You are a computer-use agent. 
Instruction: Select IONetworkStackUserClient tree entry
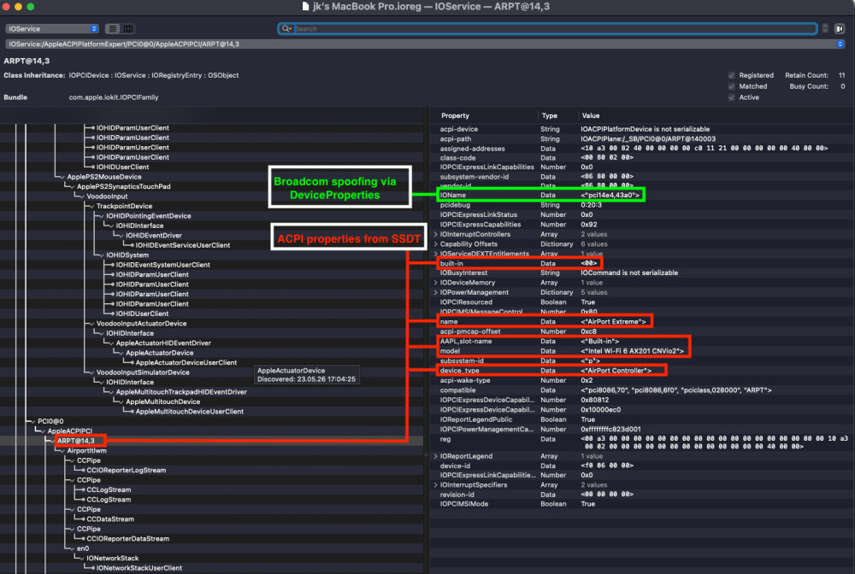139,569
